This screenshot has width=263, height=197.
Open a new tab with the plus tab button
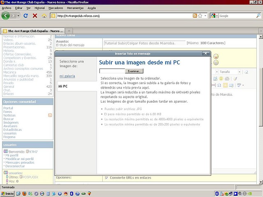[x=69, y=31]
